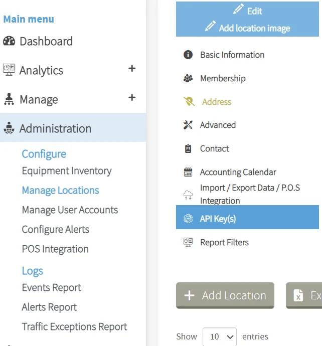Open Manage User Accounts
Viewport: 322px width, 346px height.
(70, 210)
